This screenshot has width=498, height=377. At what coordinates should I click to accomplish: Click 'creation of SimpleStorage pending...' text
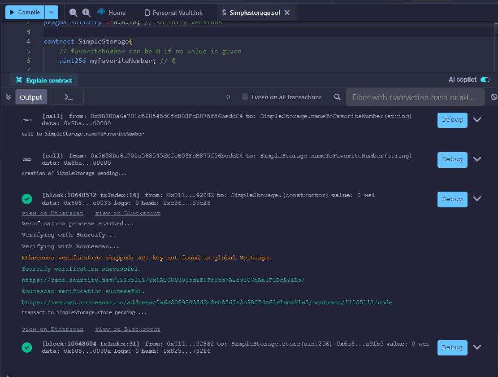[74, 173]
